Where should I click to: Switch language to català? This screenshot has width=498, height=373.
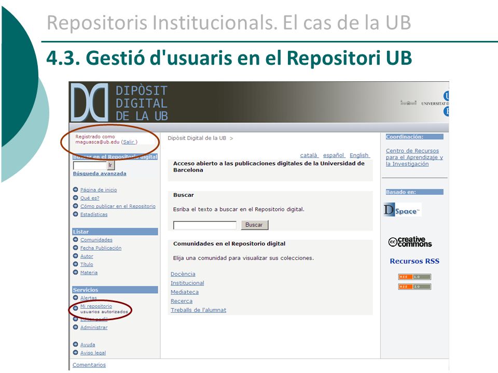(309, 155)
